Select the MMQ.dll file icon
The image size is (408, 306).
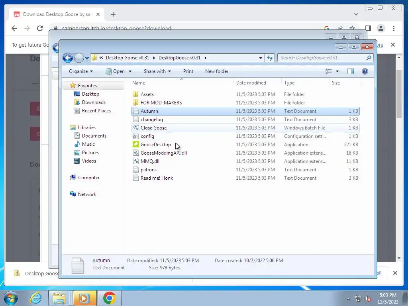135,161
